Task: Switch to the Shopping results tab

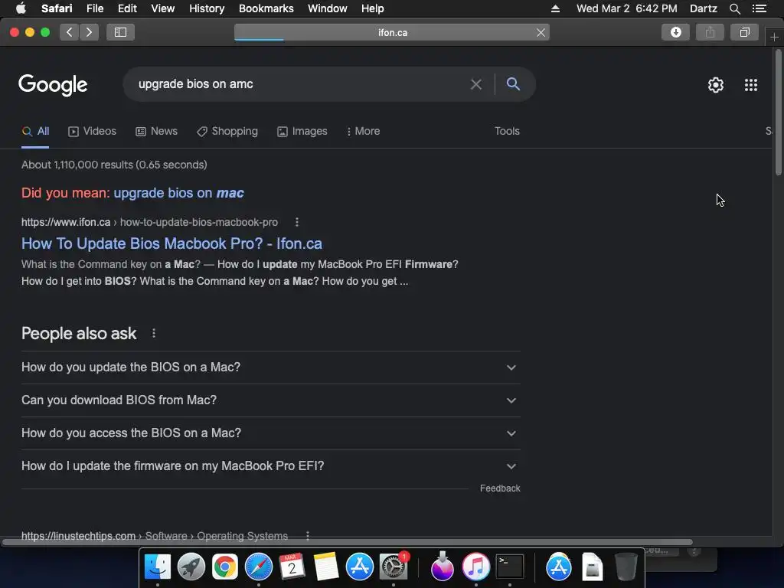Action: (227, 131)
